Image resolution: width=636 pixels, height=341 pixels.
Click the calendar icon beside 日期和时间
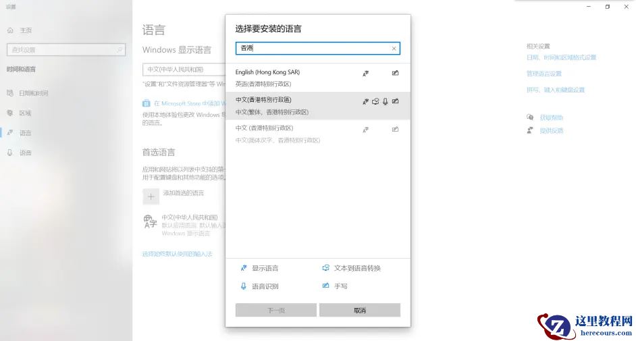10,93
